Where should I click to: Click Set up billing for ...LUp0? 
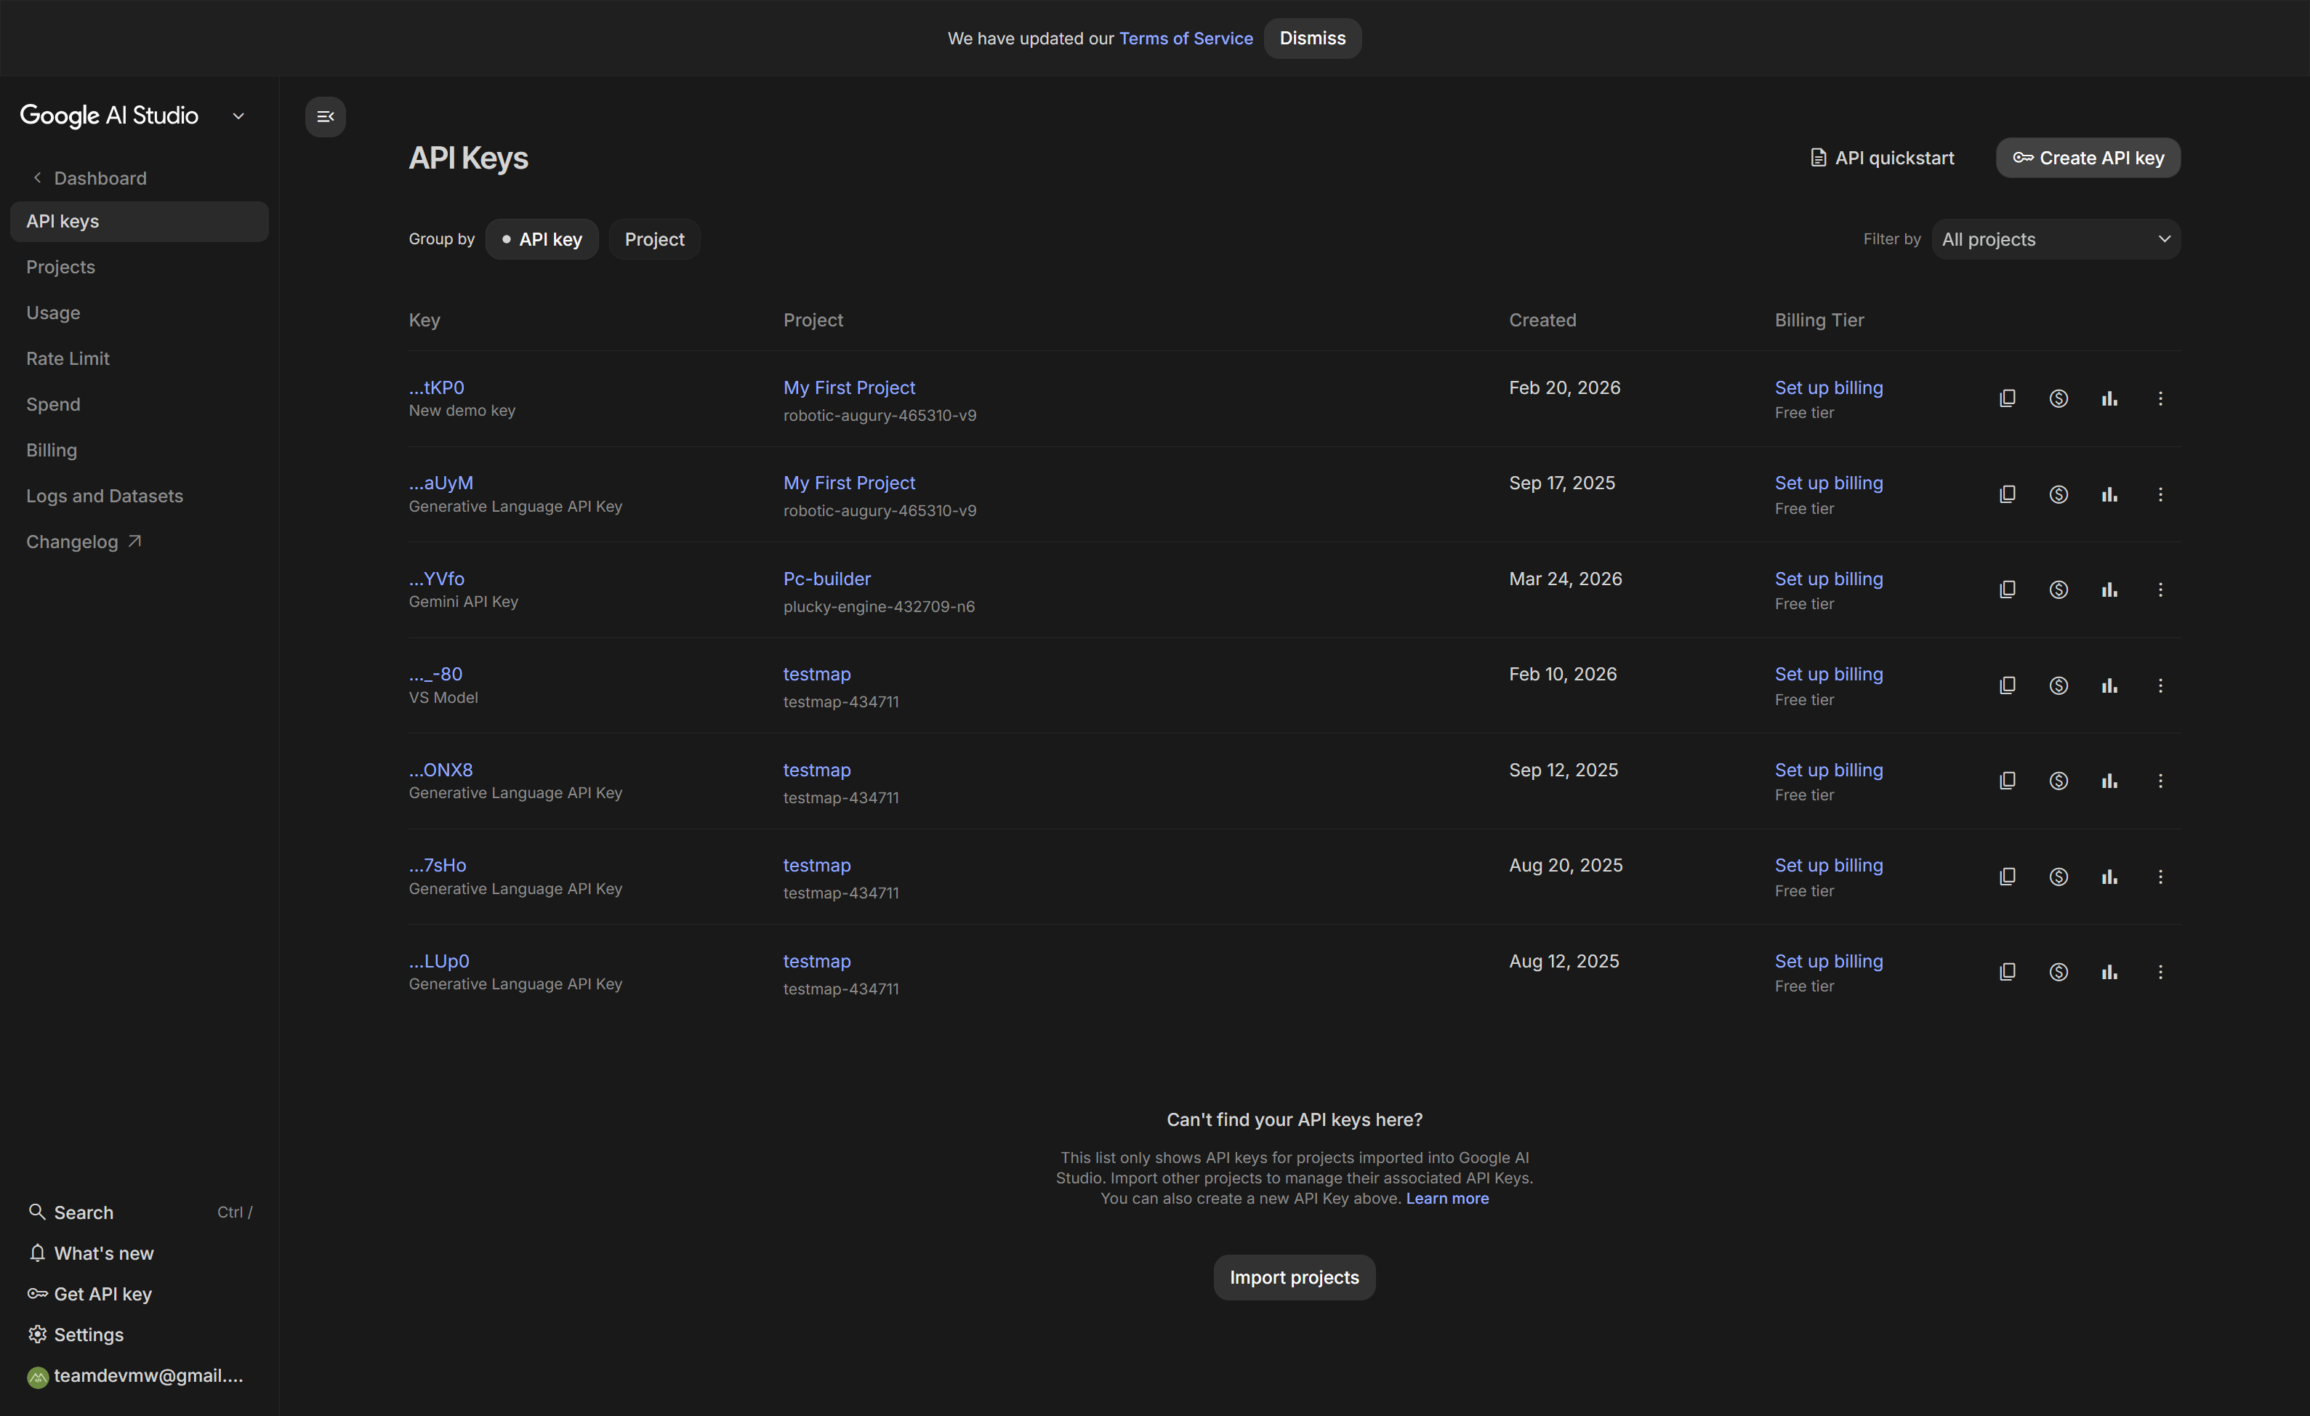coord(1828,961)
